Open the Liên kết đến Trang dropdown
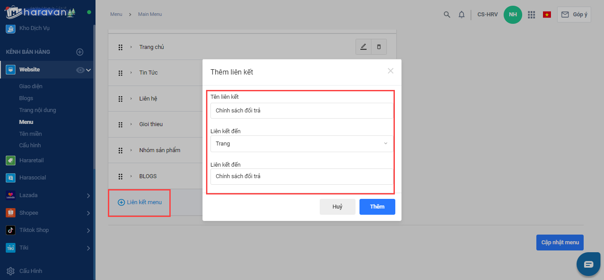 click(302, 144)
